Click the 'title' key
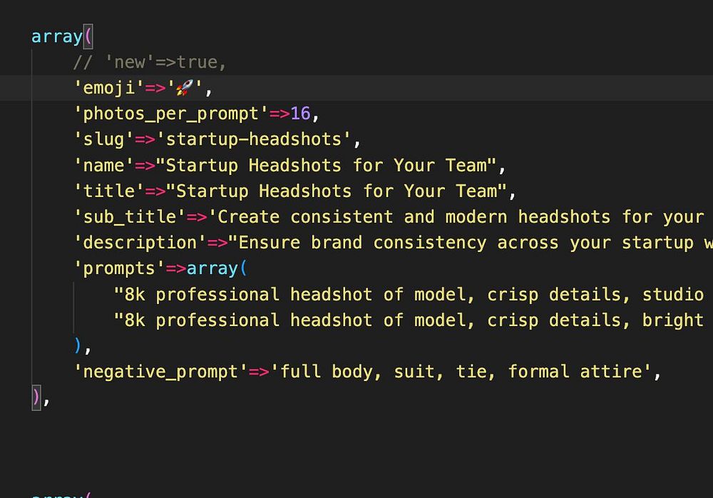This screenshot has height=498, width=713. tap(109, 191)
